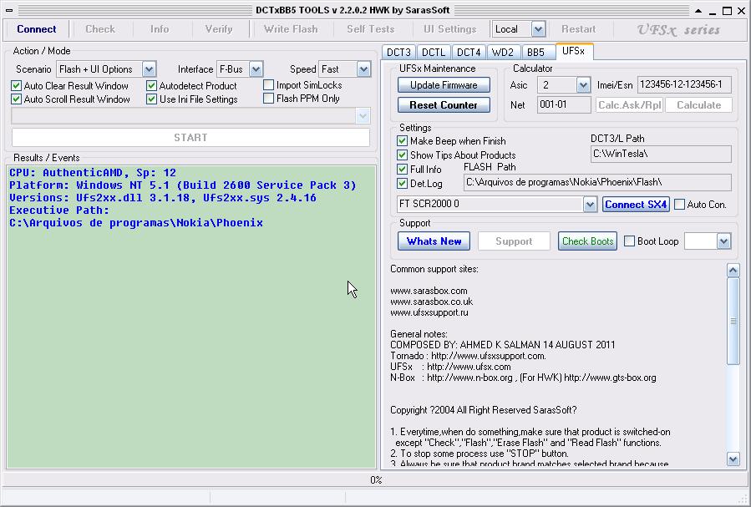
Task: Click the Reset Counter button
Action: click(x=444, y=105)
